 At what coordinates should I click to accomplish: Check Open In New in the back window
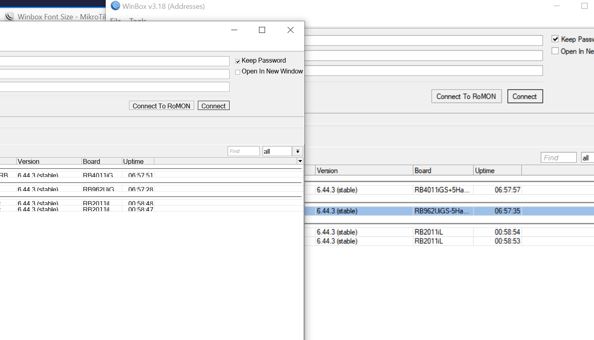[555, 51]
